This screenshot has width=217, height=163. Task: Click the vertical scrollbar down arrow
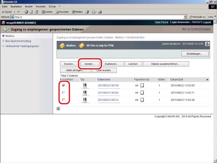[x=215, y=161]
